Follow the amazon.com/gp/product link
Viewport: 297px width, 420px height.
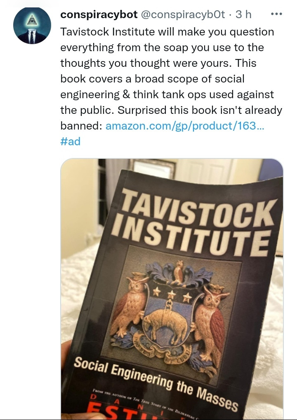click(x=185, y=125)
